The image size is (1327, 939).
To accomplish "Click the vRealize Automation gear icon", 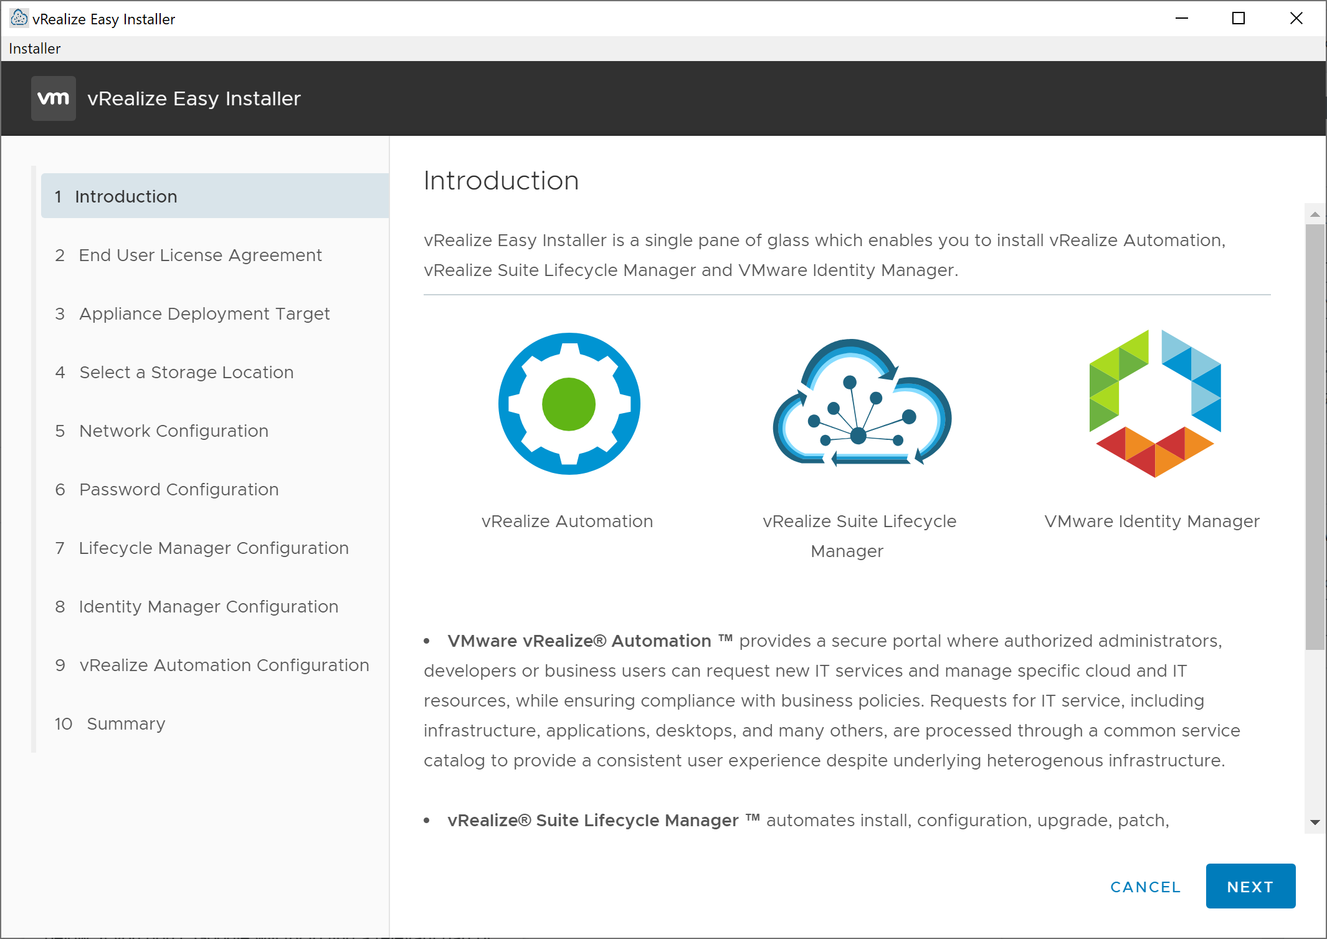I will tap(569, 404).
